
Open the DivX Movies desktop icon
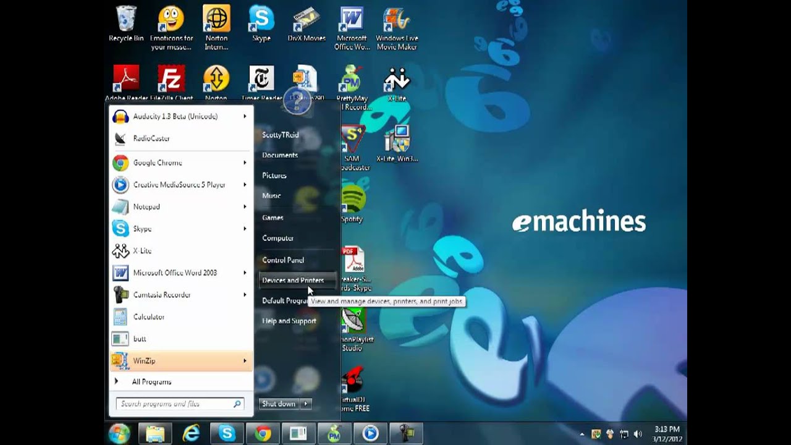pos(307,23)
